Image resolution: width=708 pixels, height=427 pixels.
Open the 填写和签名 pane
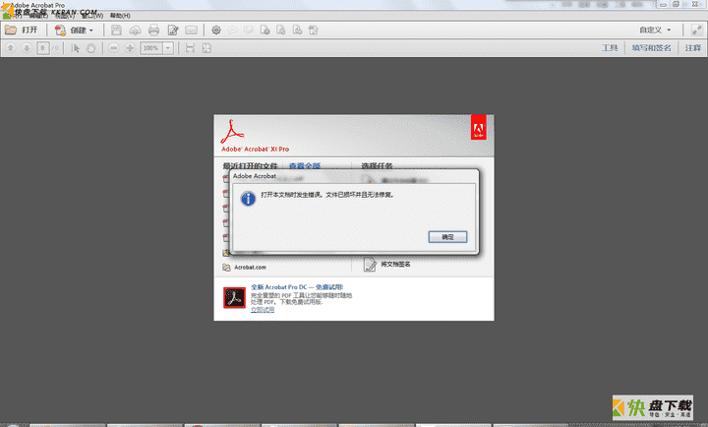(652, 48)
